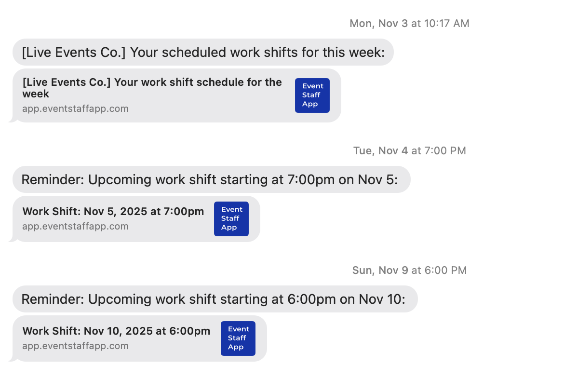This screenshot has height=379, width=564.
Task: Select the reminder message for the 7:00pm Nov 5 shift
Action: (x=210, y=179)
